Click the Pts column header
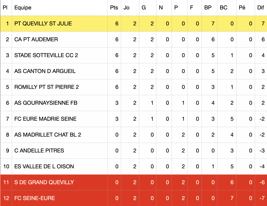Viewport: 267px width, 206px height. [x=114, y=8]
